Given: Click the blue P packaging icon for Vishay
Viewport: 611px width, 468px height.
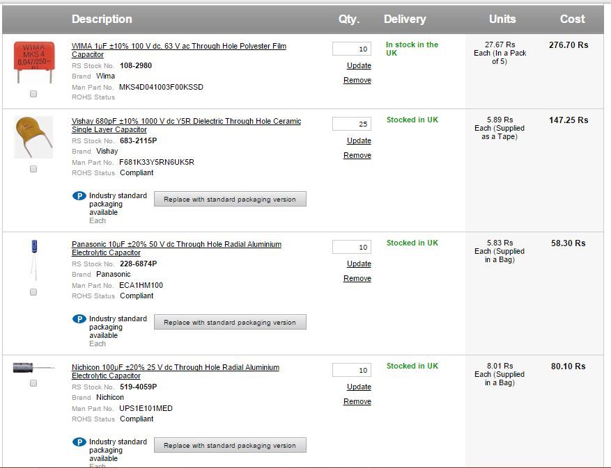Looking at the screenshot, I should [x=79, y=196].
